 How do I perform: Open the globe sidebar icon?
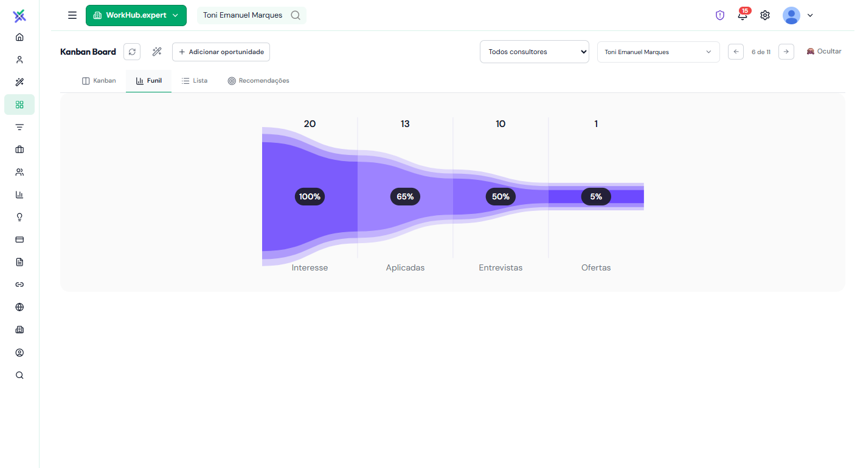tap(19, 307)
